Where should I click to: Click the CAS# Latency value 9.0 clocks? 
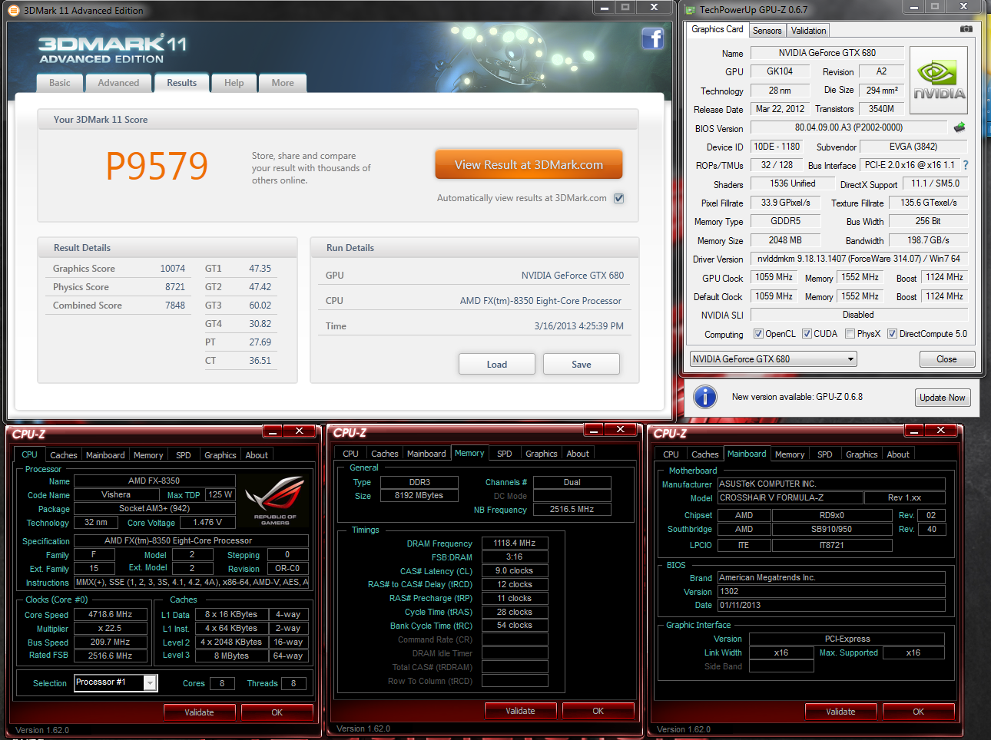[x=515, y=571]
